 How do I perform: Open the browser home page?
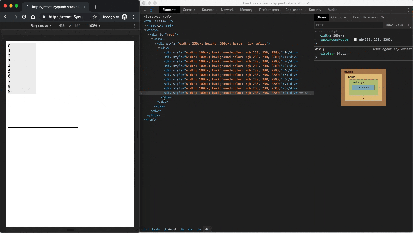pyautogui.click(x=33, y=17)
